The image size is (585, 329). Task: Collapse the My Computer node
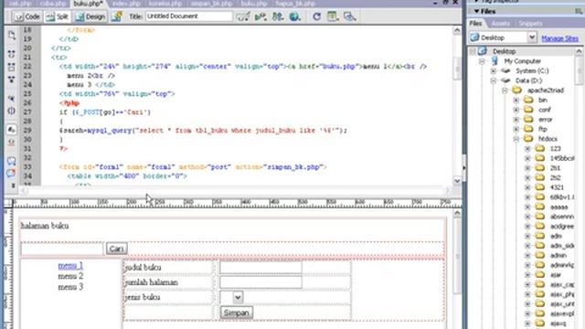click(x=482, y=61)
